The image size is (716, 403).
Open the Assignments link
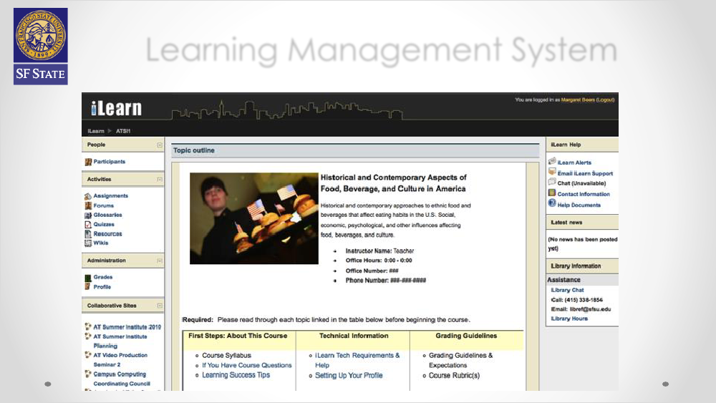click(110, 196)
